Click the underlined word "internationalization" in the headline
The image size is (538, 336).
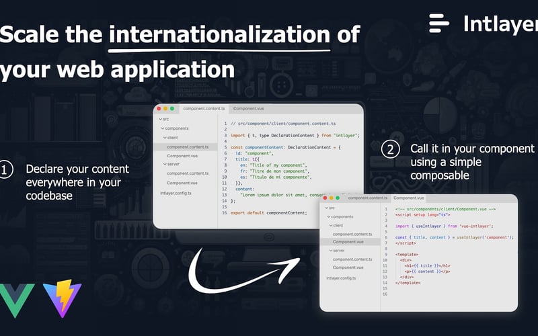coord(220,35)
